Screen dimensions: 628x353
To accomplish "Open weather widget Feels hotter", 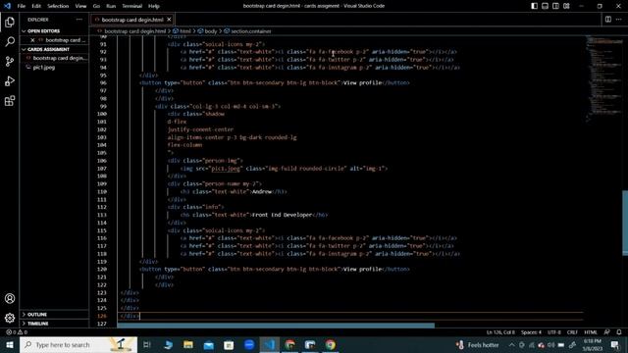I will (478, 344).
